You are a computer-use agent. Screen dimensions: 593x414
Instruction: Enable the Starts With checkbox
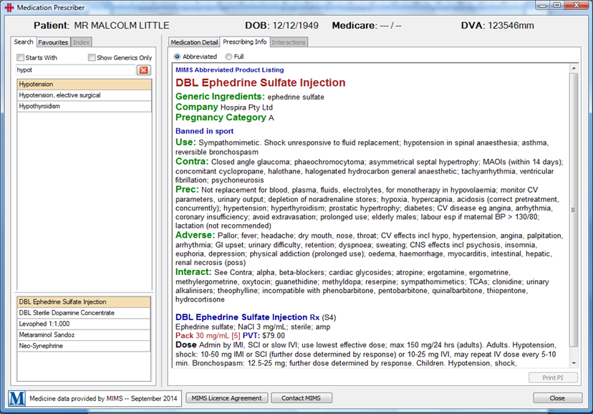(21, 57)
